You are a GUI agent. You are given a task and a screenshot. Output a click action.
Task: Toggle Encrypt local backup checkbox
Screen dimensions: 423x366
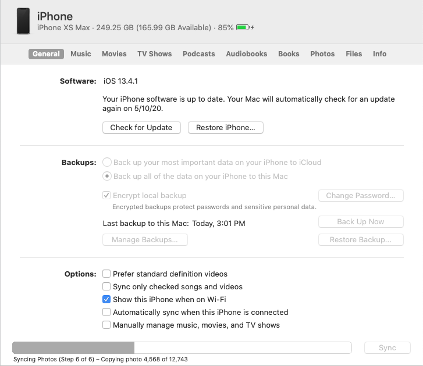coord(106,195)
